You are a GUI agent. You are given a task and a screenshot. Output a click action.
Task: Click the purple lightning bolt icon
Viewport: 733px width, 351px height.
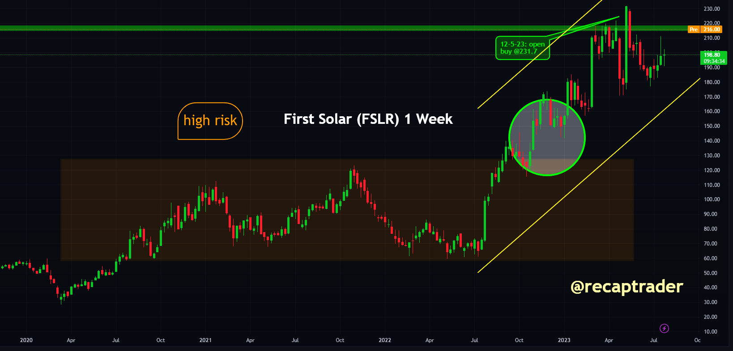(x=665, y=329)
